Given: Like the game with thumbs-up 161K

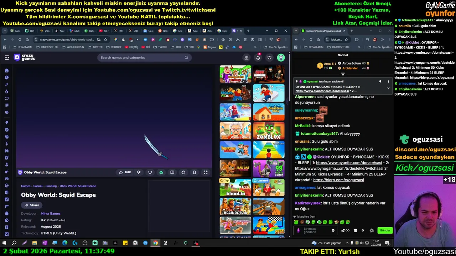Looking at the screenshot, I should click(x=125, y=172).
